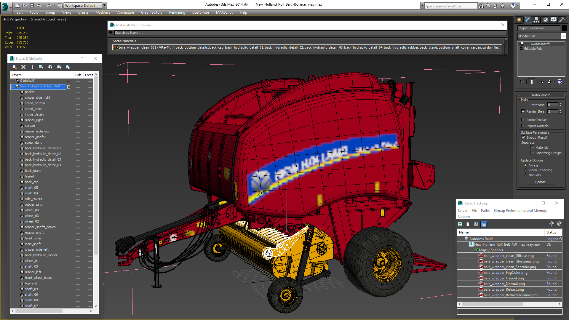Select the Always update option
Image resolution: width=569 pixels, height=320 pixels.
[x=525, y=165]
